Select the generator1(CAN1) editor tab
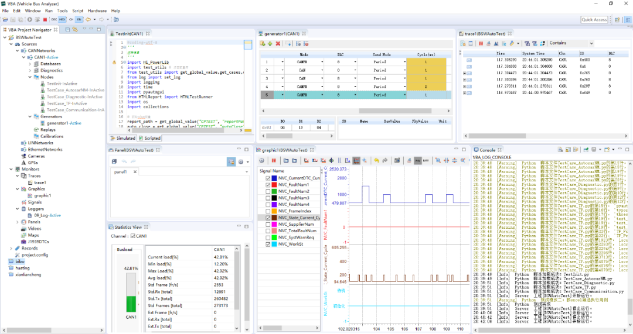 point(282,34)
